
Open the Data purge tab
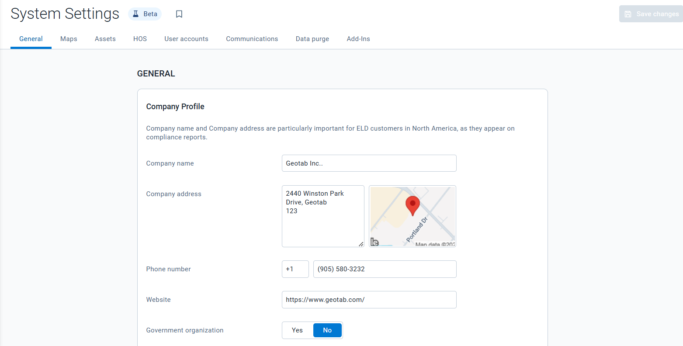click(312, 39)
